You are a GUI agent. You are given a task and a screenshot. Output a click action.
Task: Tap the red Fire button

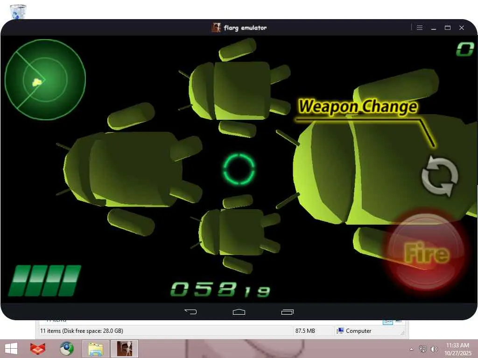[x=426, y=251]
